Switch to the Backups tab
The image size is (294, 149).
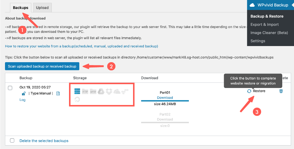coord(21,8)
